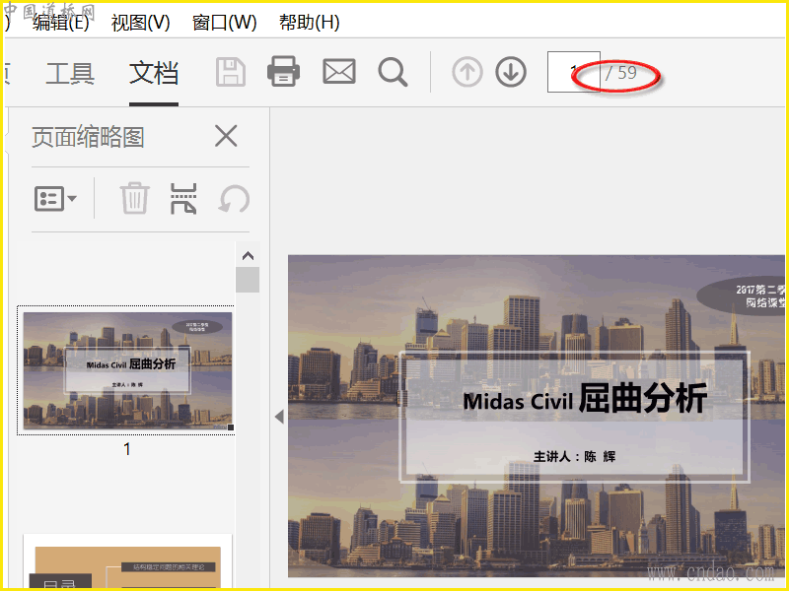Screen dimensions: 789x591
Task: Print the document with printer icon
Action: coord(283,71)
